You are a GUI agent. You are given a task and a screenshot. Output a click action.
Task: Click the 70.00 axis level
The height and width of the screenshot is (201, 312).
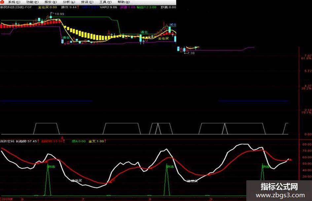[x=307, y=151]
